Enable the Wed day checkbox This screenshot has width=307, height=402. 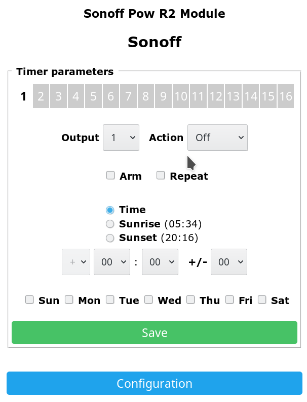tap(149, 300)
